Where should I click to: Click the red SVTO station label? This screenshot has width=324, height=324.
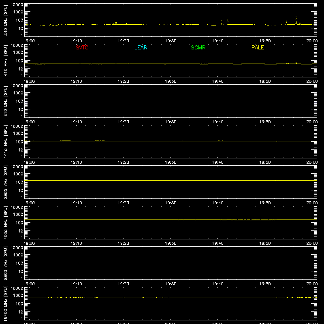pyautogui.click(x=82, y=47)
